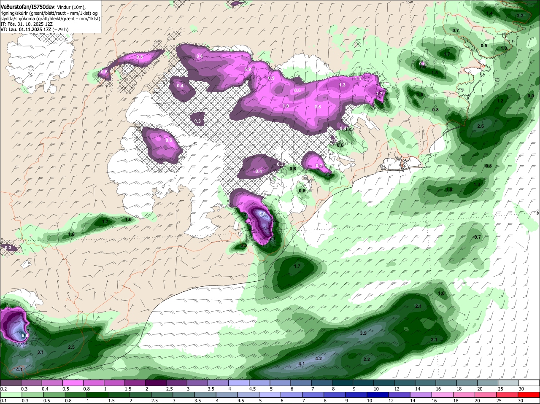Screen dimensions: 540x404
Task: Click the '0.2' label under upper legend
Action: click(3, 388)
